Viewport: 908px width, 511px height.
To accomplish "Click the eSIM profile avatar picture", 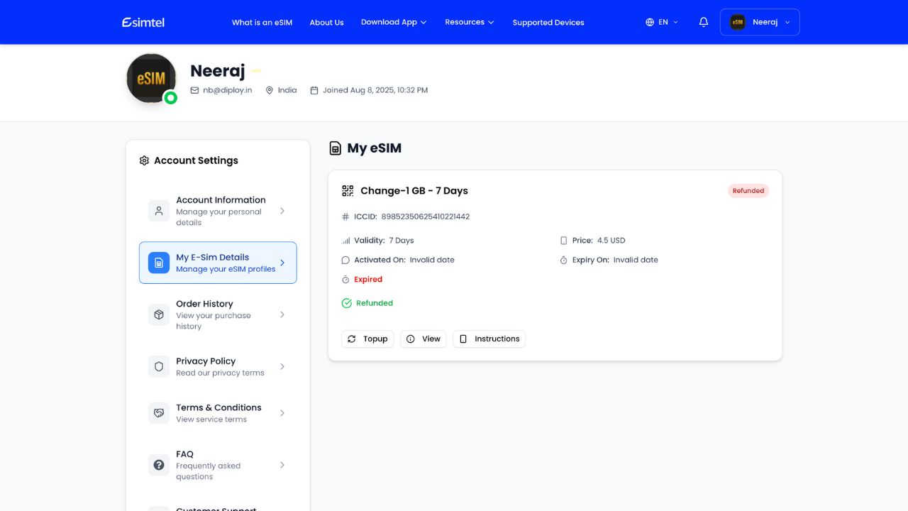I will pyautogui.click(x=151, y=78).
